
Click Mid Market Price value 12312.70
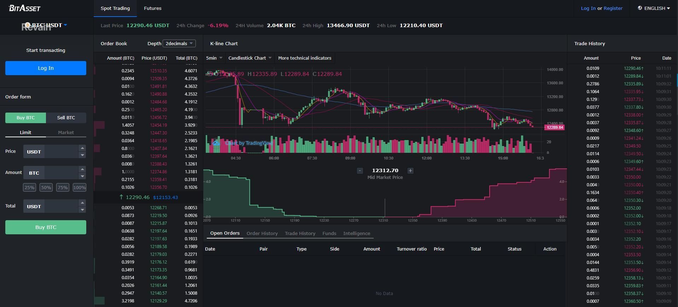(x=385, y=170)
